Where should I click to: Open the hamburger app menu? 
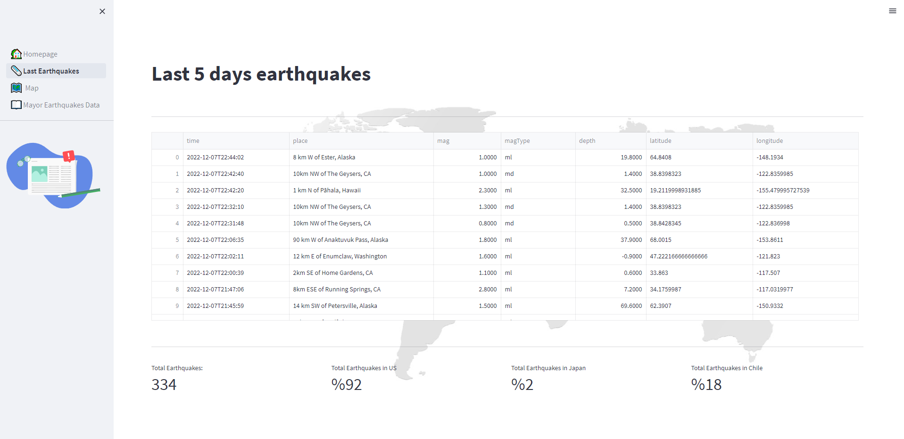[892, 11]
